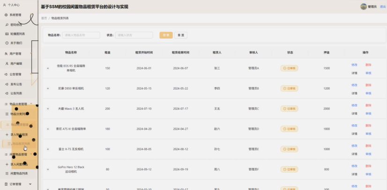Click the deposit value 2000
The image size is (387, 190).
coord(327,109)
